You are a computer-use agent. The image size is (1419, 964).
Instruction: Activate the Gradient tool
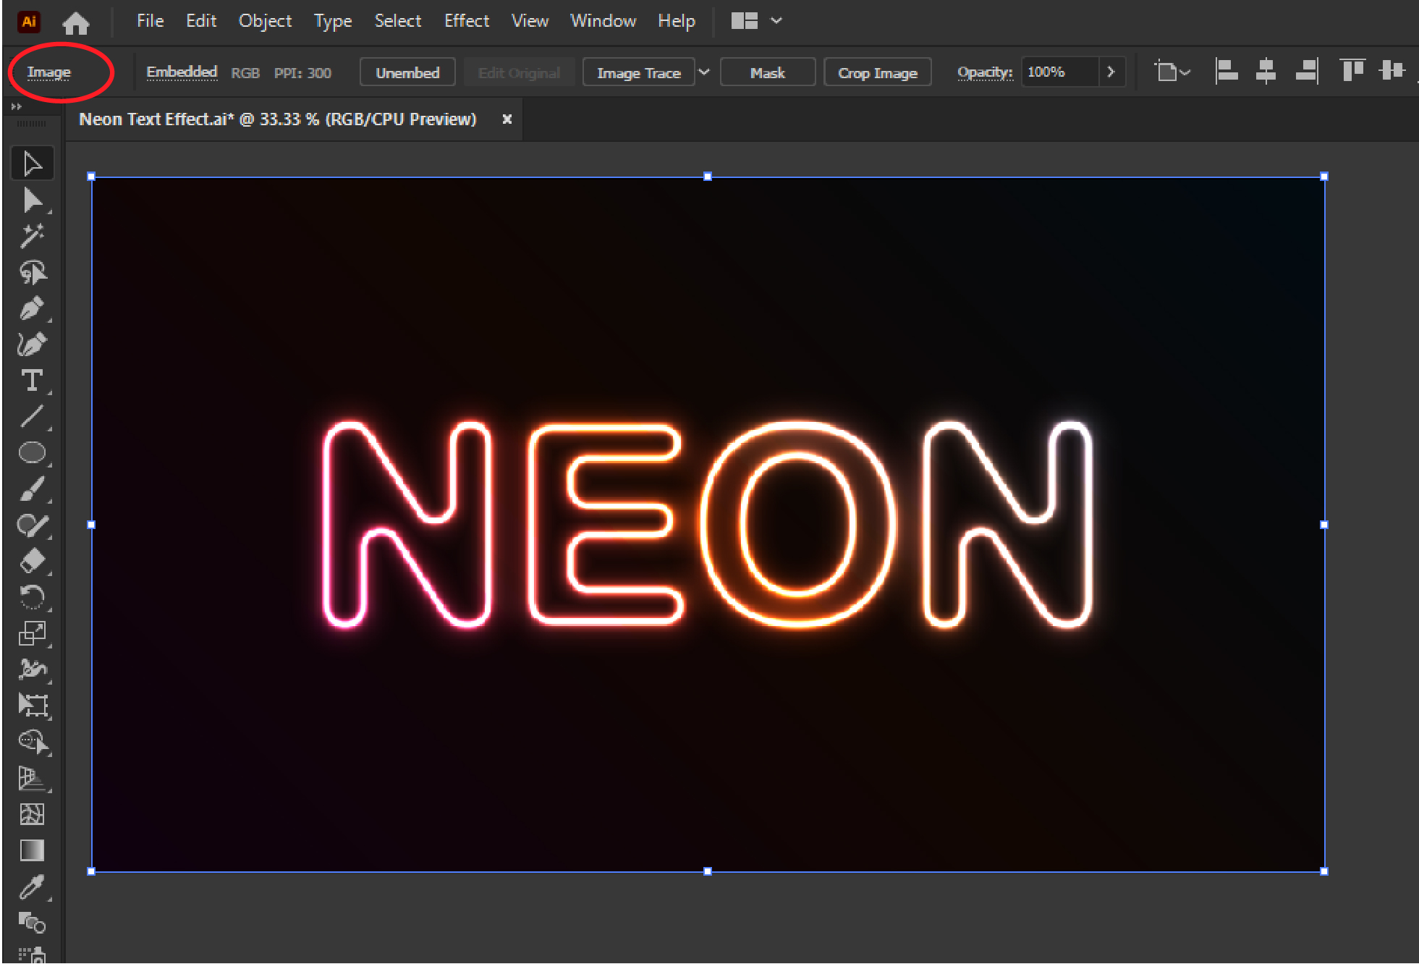33,850
